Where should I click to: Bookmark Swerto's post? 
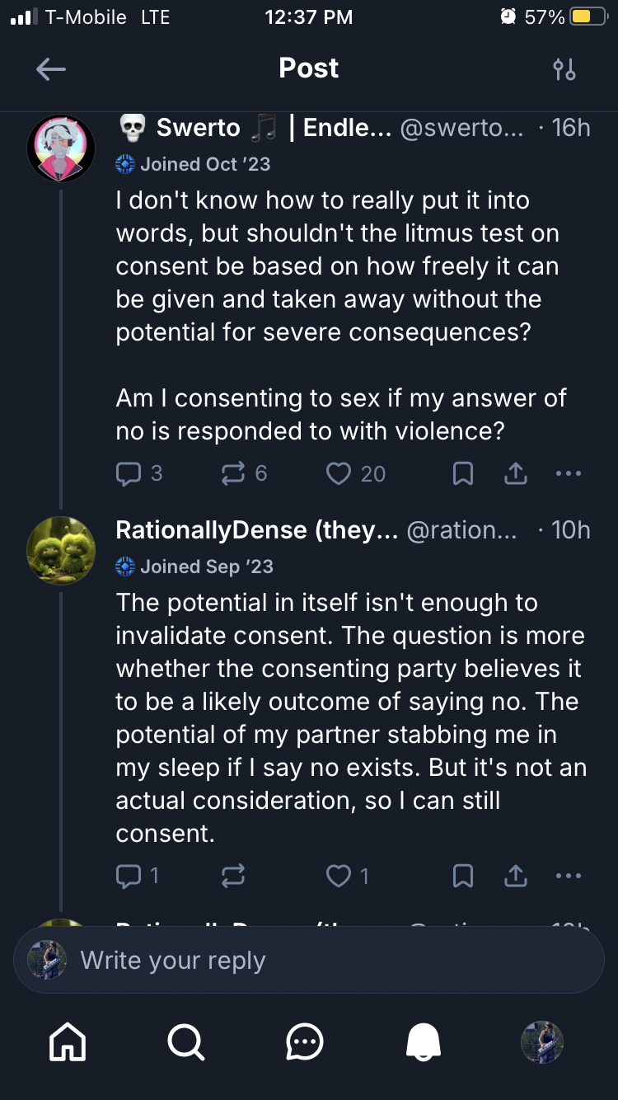coord(463,473)
